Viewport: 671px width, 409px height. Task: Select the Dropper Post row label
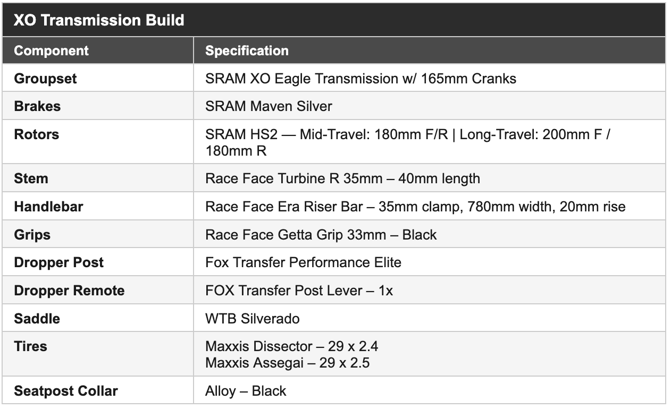click(x=59, y=262)
